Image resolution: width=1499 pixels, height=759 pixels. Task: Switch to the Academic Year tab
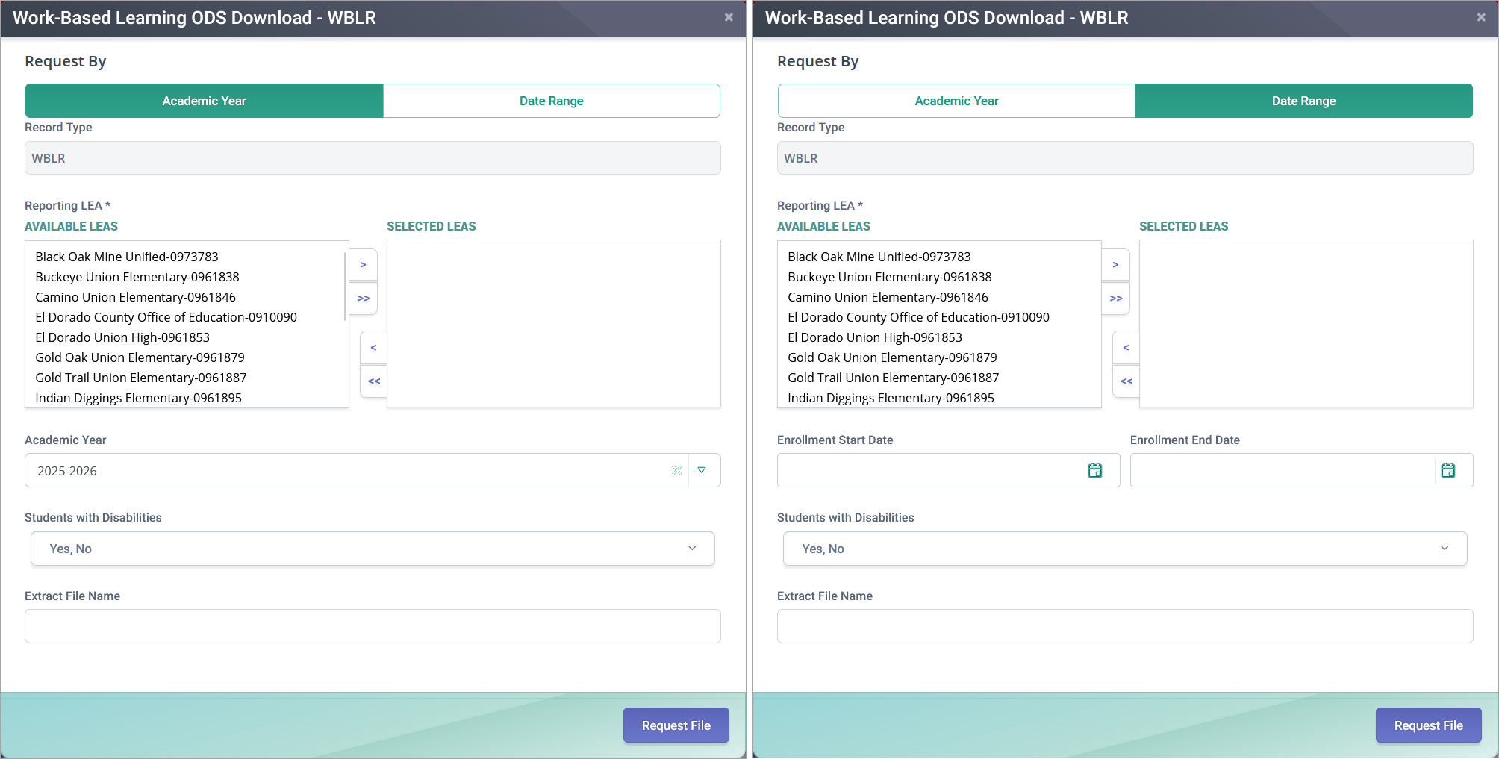(x=956, y=100)
